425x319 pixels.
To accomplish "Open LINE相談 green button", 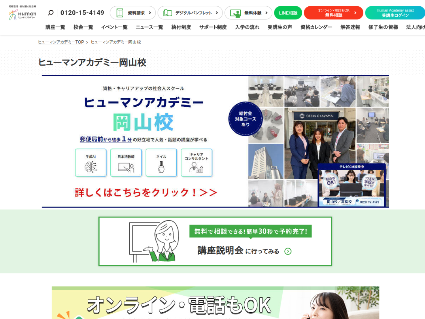I will pyautogui.click(x=288, y=13).
